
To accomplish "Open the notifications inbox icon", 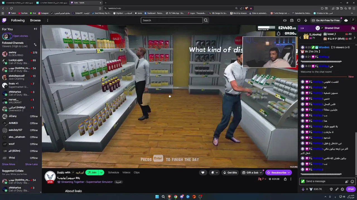I will click(292, 20).
